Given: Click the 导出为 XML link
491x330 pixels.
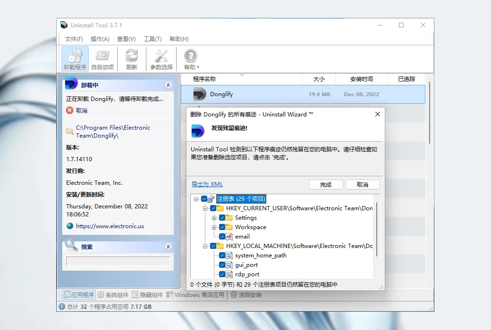Looking at the screenshot, I should pyautogui.click(x=207, y=184).
